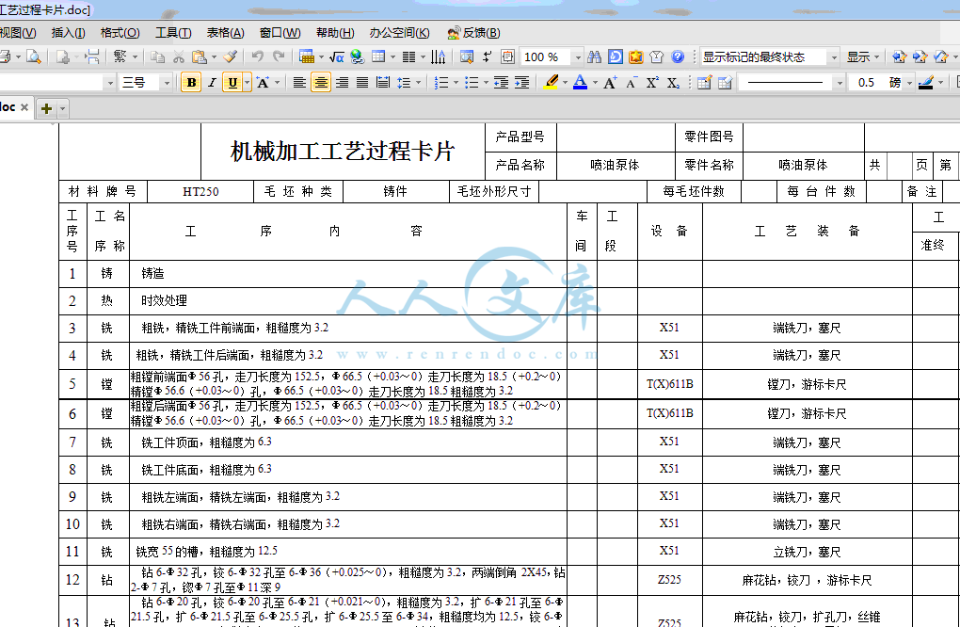The image size is (960, 627).
Task: Click the paste clipboard icon
Action: tap(199, 56)
